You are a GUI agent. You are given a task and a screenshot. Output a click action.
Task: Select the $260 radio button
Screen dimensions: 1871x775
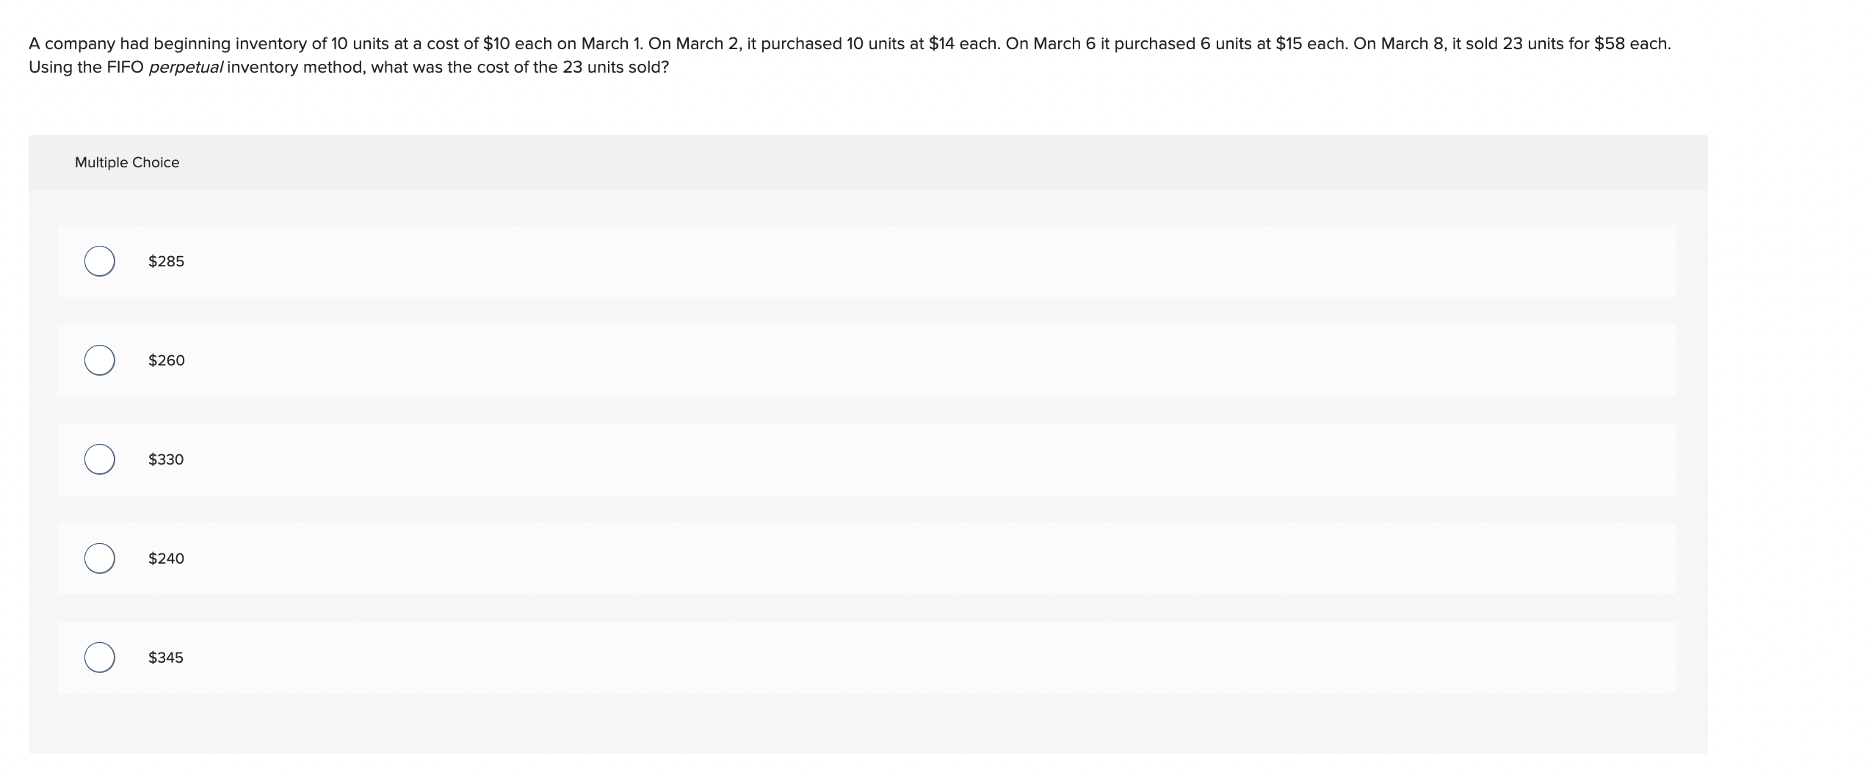tap(99, 360)
